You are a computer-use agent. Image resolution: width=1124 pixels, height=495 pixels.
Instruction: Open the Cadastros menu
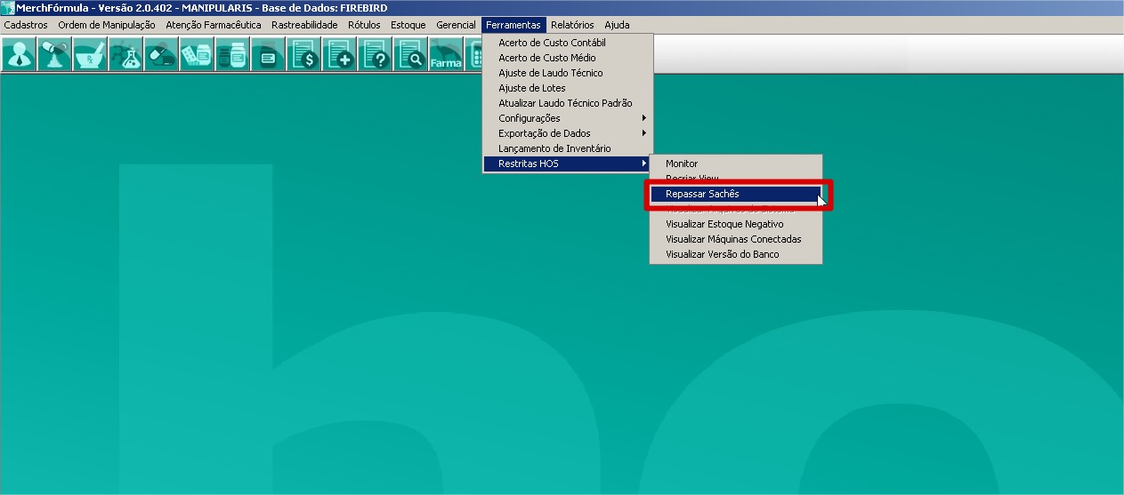(x=26, y=25)
